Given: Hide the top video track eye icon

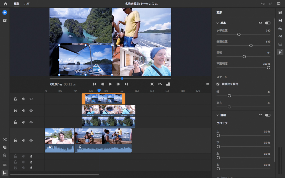Looking at the screenshot, I should (x=31, y=99).
